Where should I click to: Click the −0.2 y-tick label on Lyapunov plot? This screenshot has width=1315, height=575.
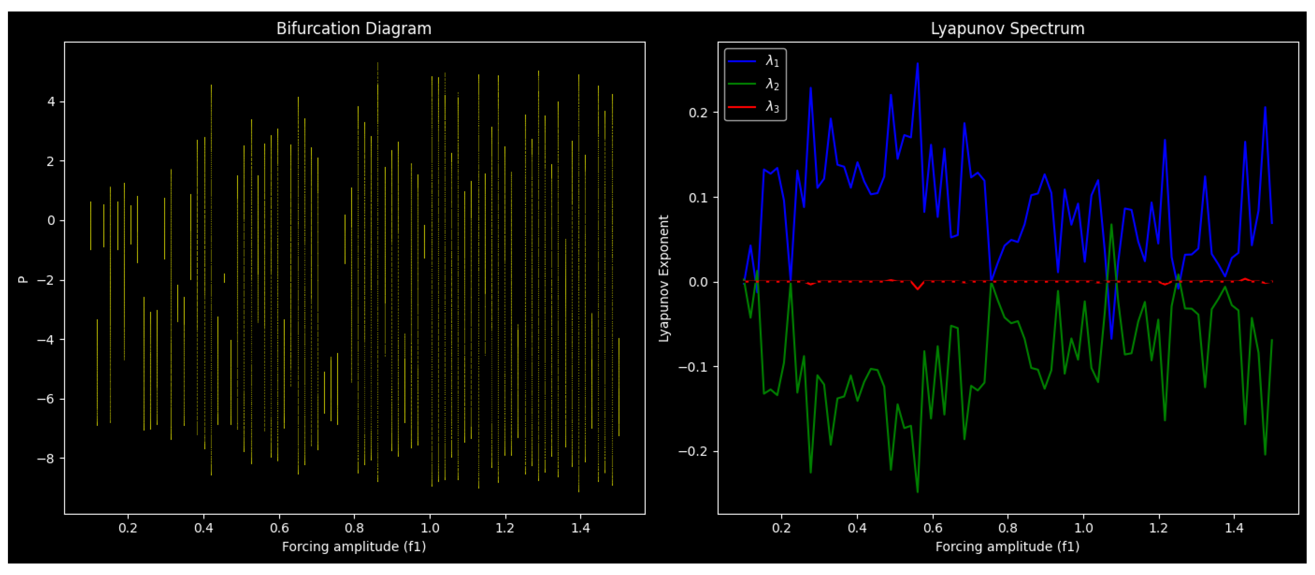[692, 451]
